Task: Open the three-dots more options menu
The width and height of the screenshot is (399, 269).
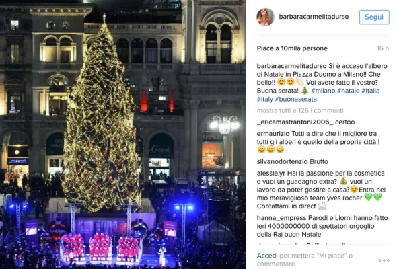Action: point(384,260)
